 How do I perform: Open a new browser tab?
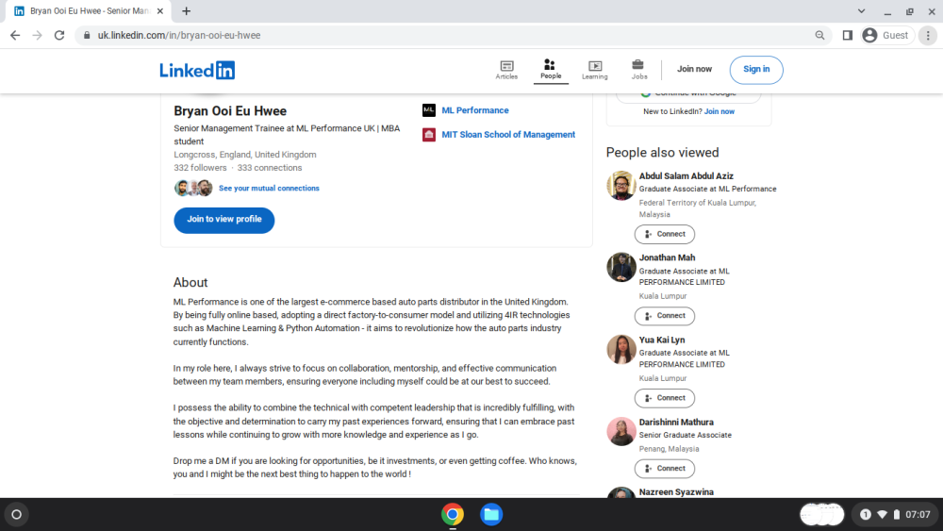[187, 10]
